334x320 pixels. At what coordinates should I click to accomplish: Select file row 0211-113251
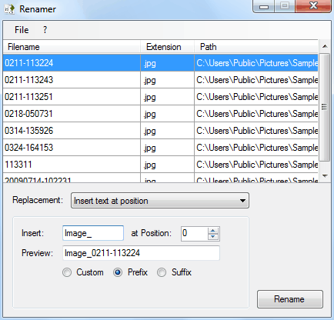pos(160,97)
